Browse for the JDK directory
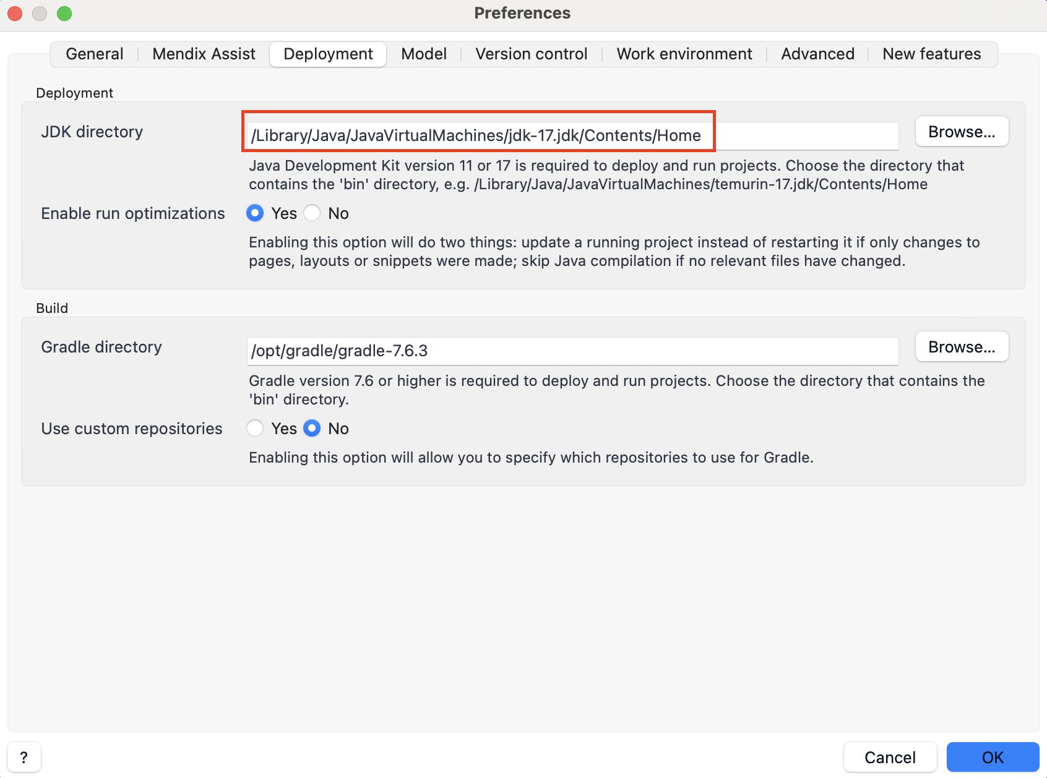Viewport: 1047px width, 778px height. (x=962, y=132)
